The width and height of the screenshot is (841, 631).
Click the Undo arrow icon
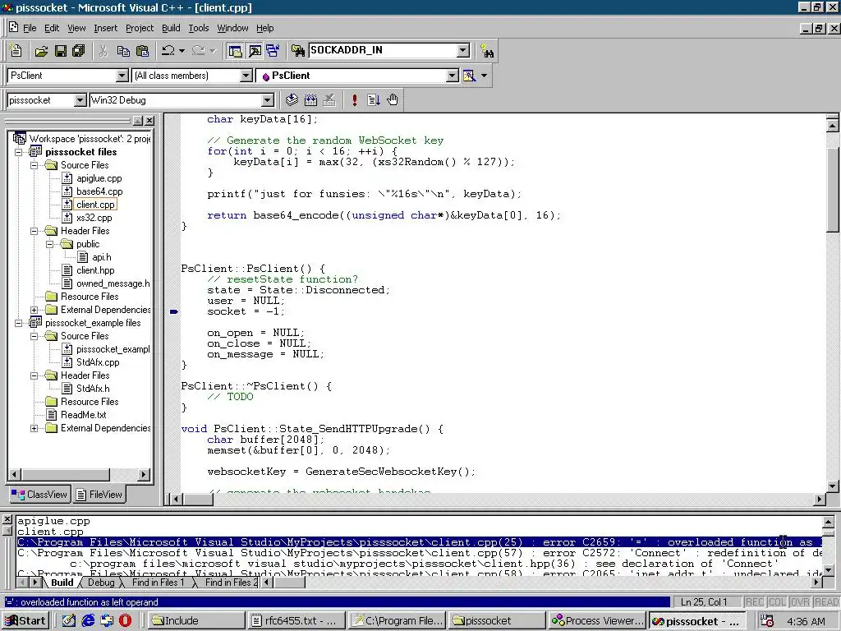168,51
